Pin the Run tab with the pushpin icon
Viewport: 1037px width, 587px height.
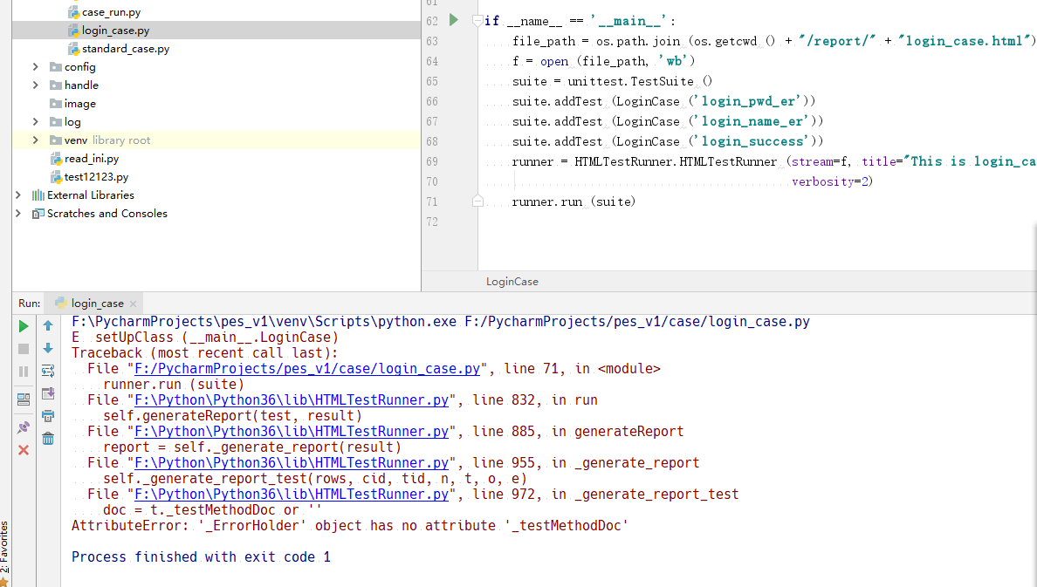[24, 427]
